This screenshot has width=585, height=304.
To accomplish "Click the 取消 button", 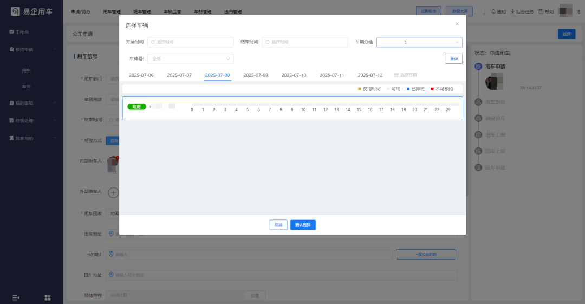I will [x=278, y=225].
